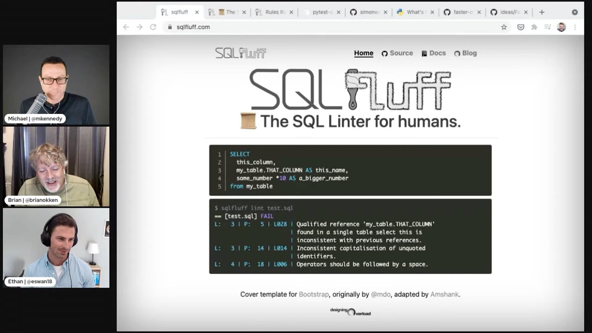Close the faster-c GitHub tab
The width and height of the screenshot is (592, 333).
pyautogui.click(x=479, y=12)
